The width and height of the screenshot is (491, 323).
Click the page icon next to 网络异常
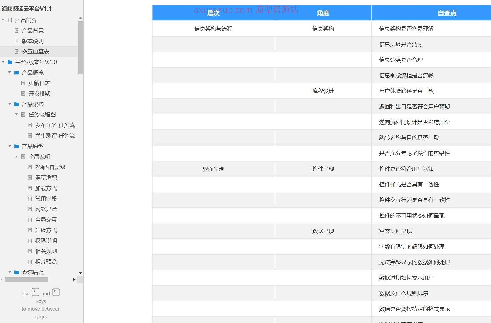(30, 209)
